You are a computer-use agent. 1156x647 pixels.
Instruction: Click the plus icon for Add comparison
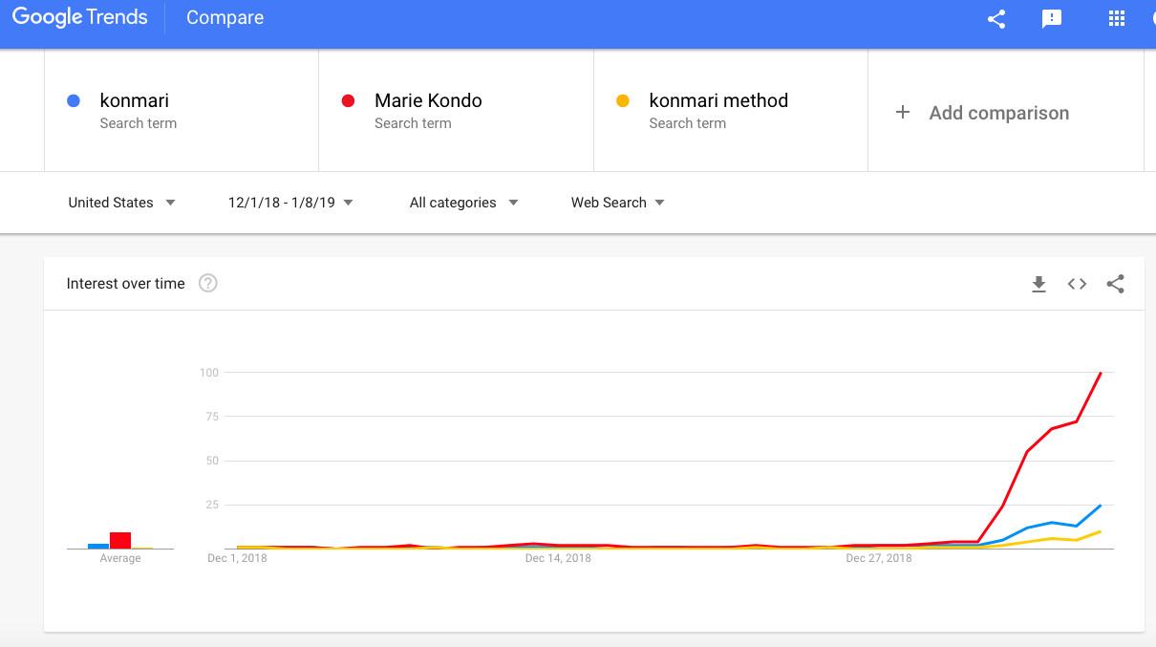point(902,113)
